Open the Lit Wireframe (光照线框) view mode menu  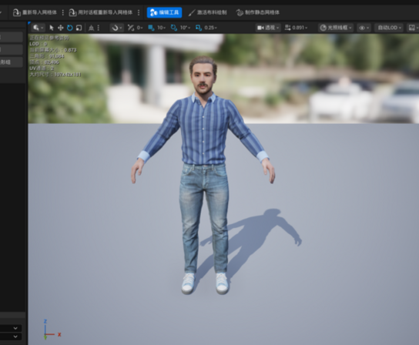(336, 28)
